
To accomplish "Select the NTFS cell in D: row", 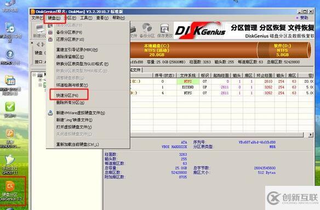I will [x=188, y=93].
